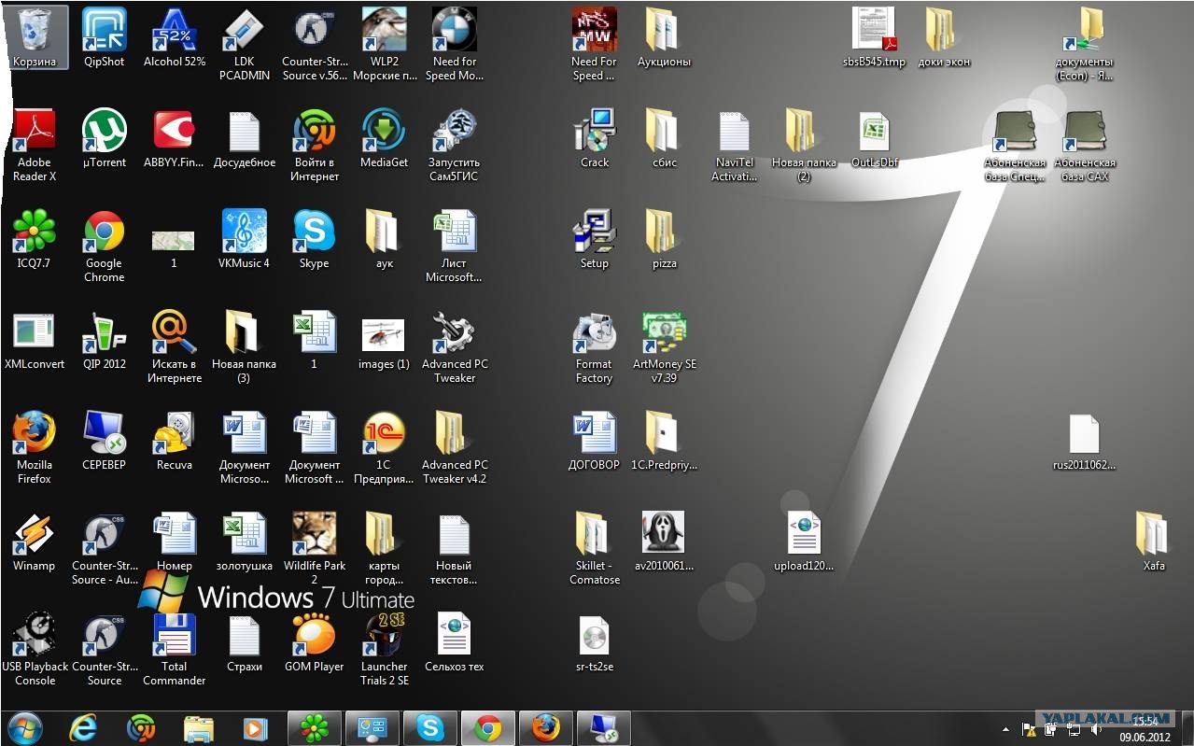Open the Skype desktop shortcut

pyautogui.click(x=315, y=239)
